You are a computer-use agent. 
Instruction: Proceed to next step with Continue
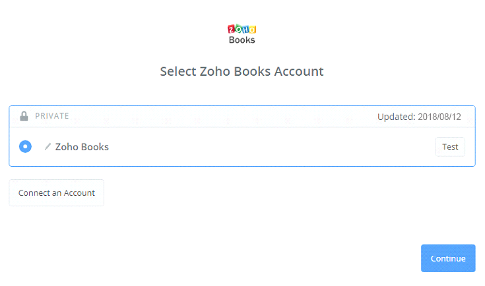pyautogui.click(x=448, y=258)
